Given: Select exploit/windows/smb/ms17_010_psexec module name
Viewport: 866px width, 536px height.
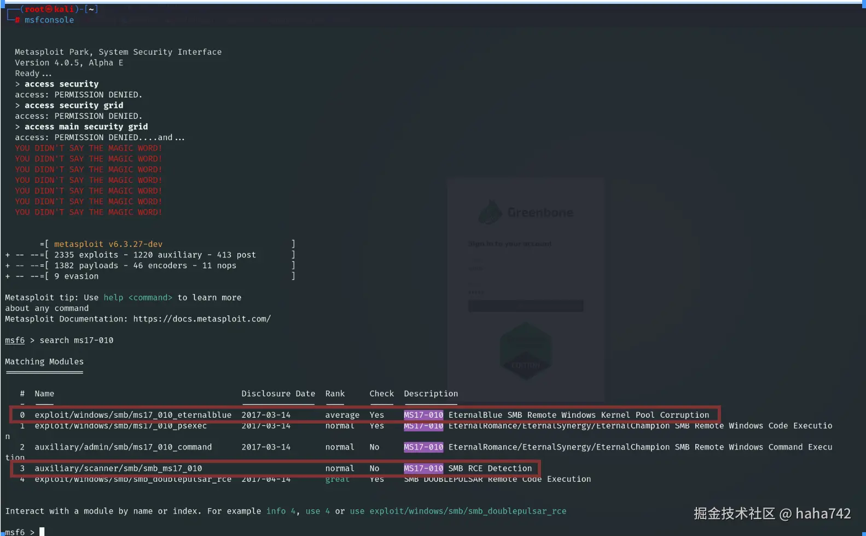Looking at the screenshot, I should [x=121, y=426].
